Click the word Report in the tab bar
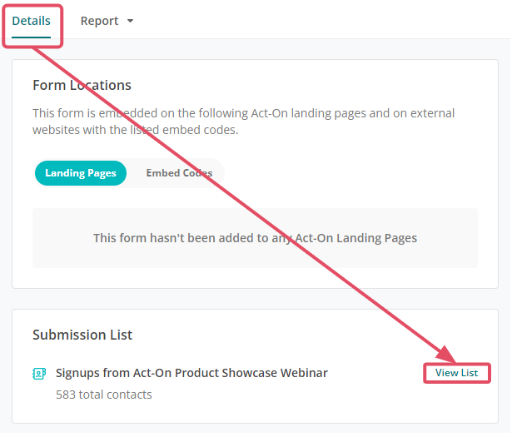The width and height of the screenshot is (512, 437). point(99,21)
